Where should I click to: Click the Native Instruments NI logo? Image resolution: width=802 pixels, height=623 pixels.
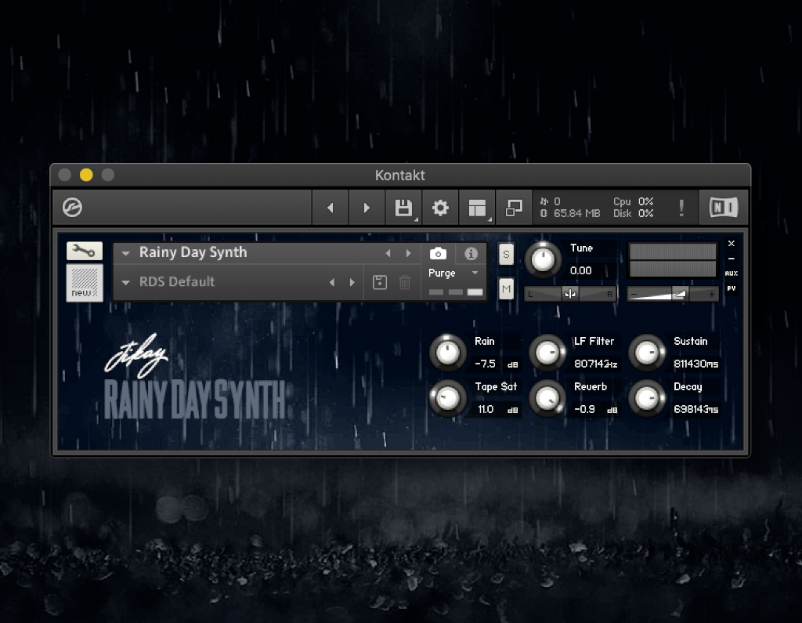click(724, 208)
